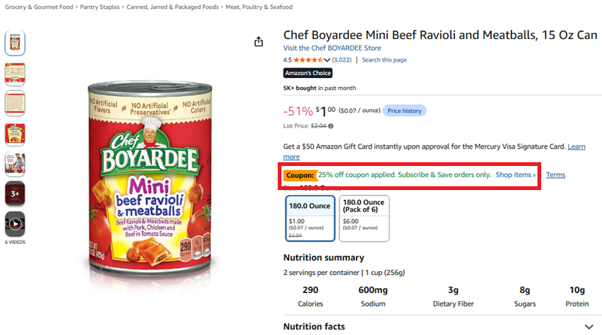The image size is (602, 335).
Task: Open Shop items coupon link
Action: coord(515,175)
